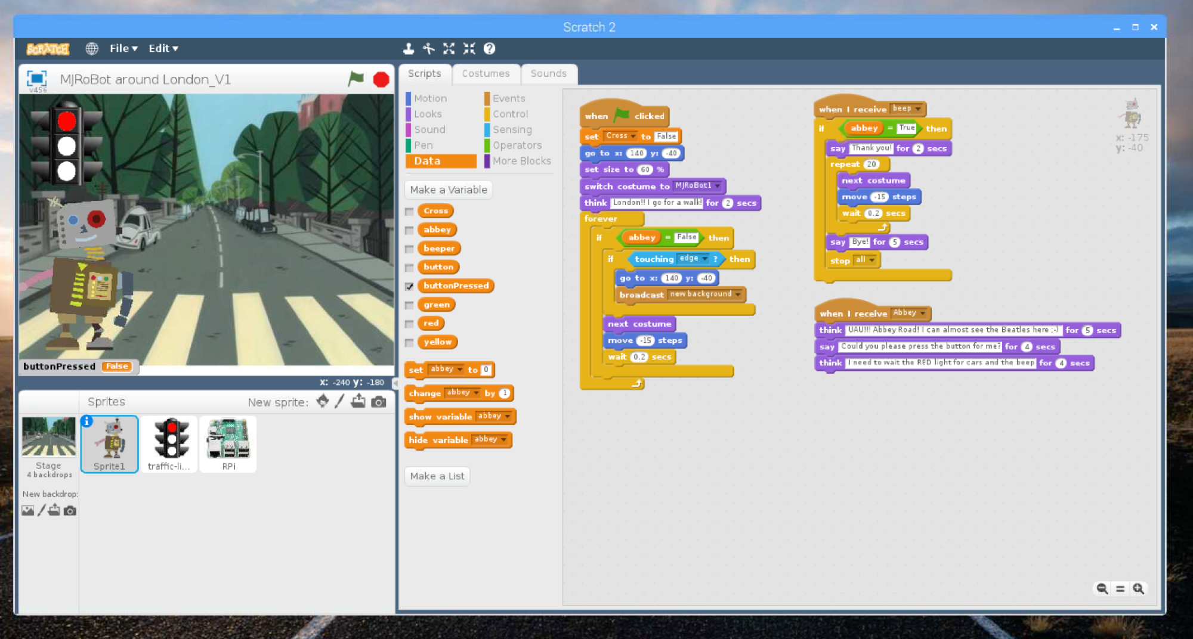Select the duplicate stamp tool in the toolbar

[x=408, y=48]
